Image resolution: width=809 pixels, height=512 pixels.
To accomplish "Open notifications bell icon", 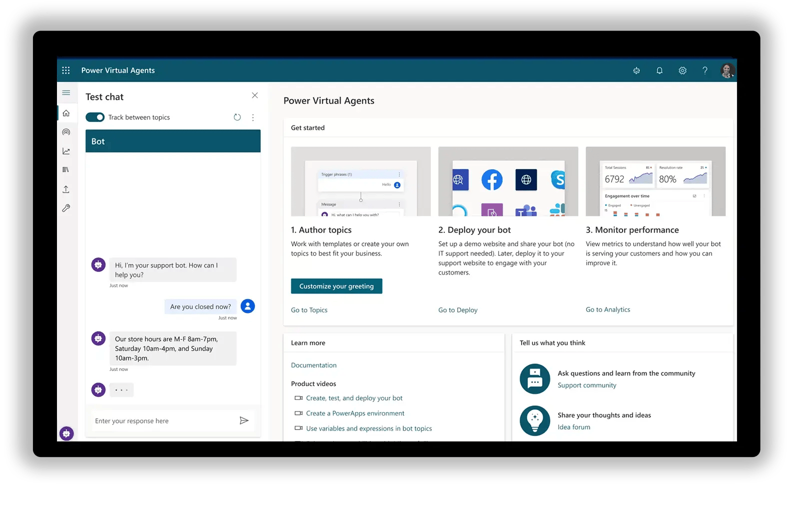I will [x=659, y=70].
